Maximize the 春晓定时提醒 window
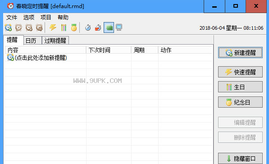Viewport: 269px width, 164px height. (236, 6)
